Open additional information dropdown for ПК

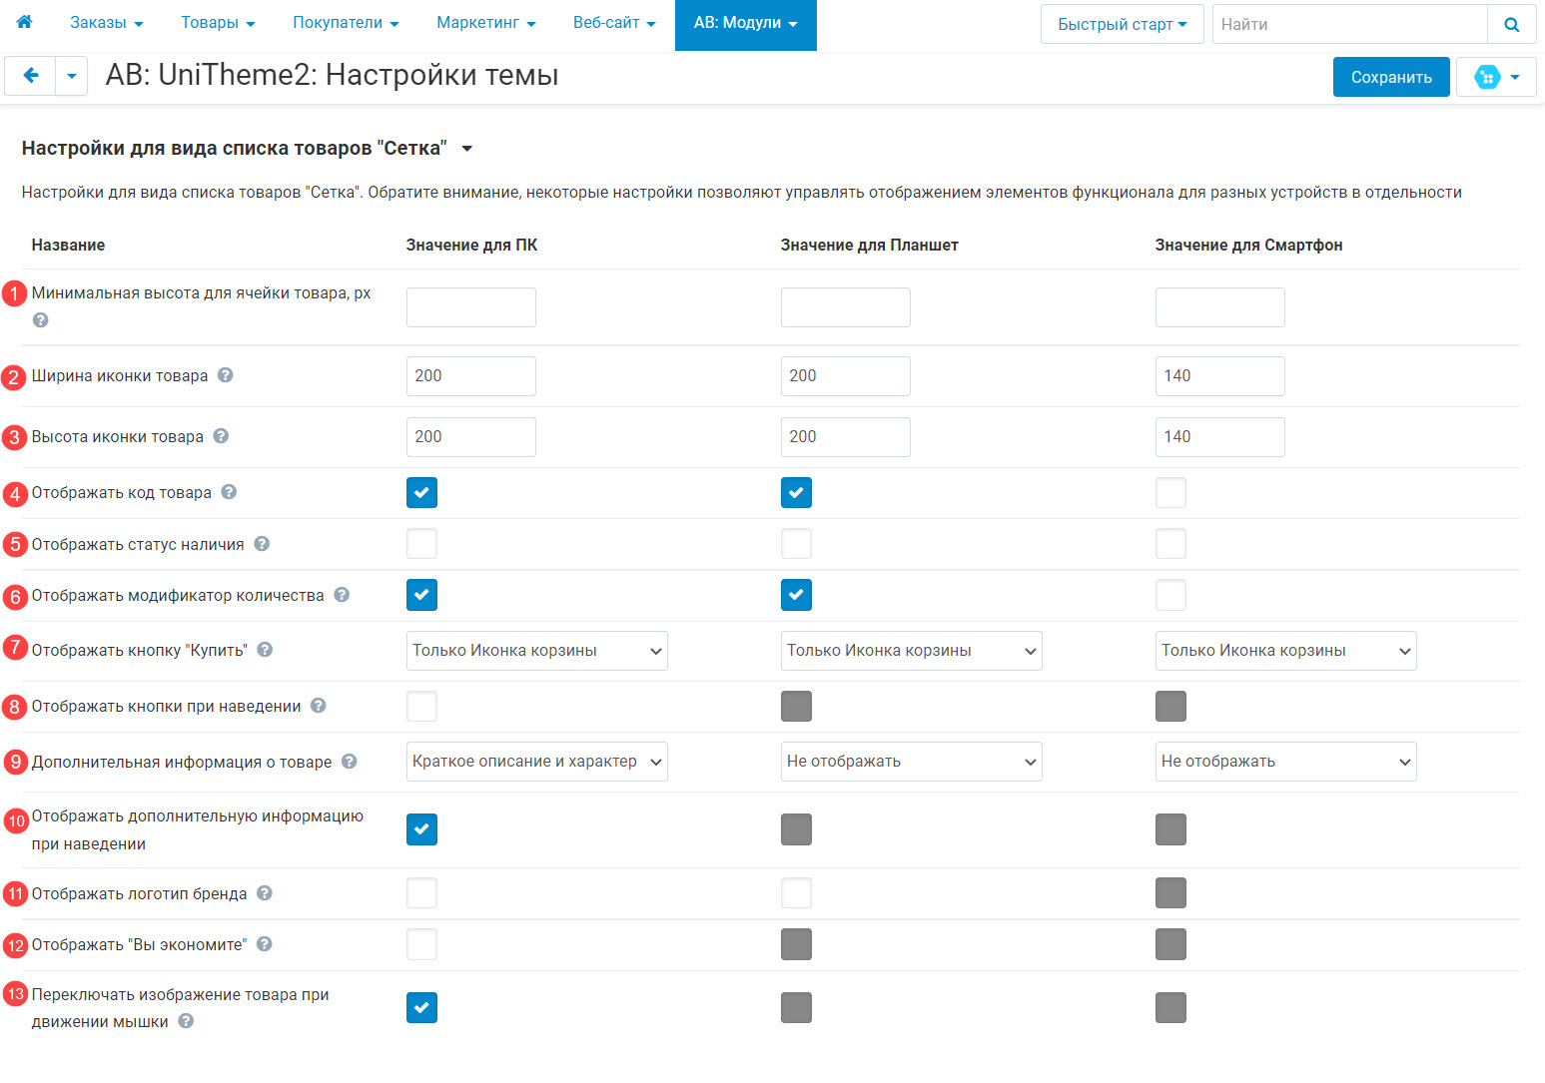pos(537,762)
